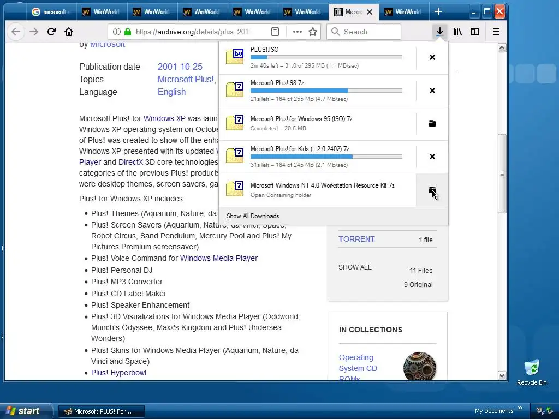The image size is (559, 419).
Task: Open the Plus! Hyperbowl link
Action: (x=118, y=373)
